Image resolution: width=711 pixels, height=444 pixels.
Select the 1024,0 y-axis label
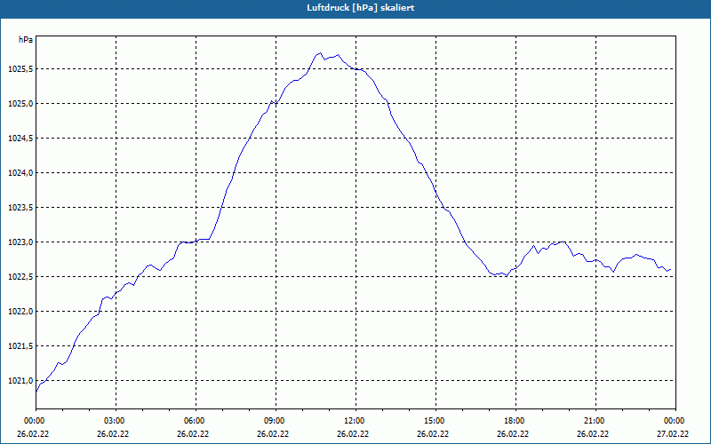pos(20,173)
